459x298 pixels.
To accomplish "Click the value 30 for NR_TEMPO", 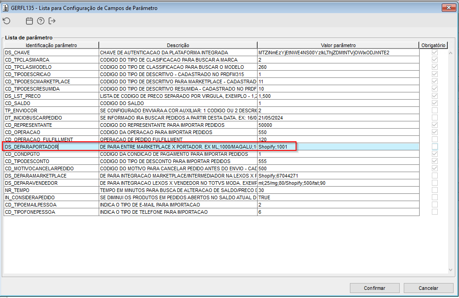I will coord(338,190).
